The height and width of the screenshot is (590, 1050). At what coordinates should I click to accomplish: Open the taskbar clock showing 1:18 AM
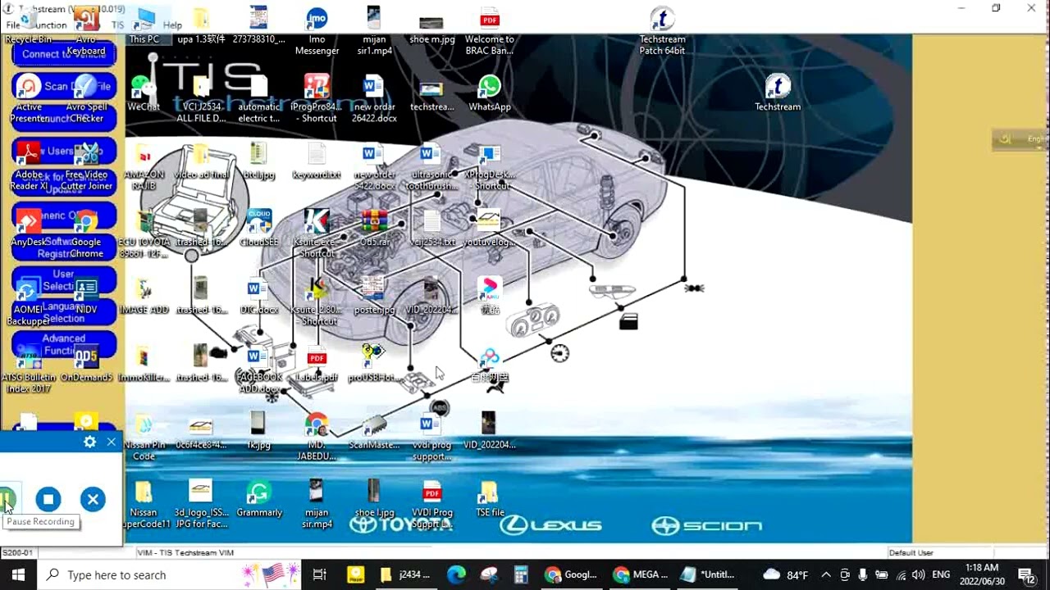[980, 574]
